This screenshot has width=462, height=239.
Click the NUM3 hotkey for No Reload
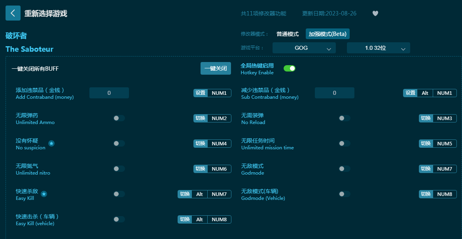tap(445, 119)
